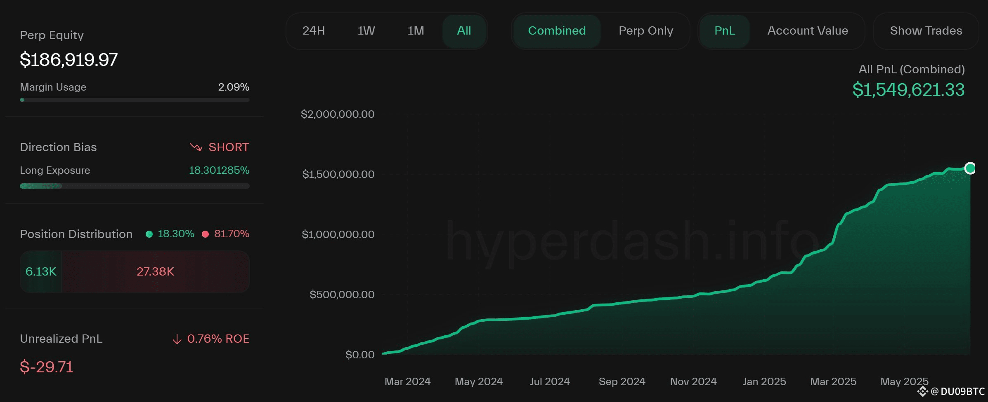Click the All PnL (Combined) heading
988x402 pixels.
click(912, 69)
